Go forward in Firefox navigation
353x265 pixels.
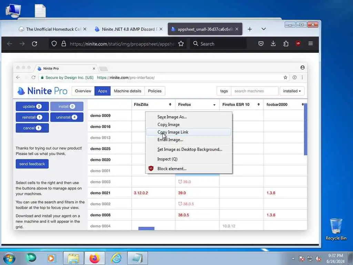(x=22, y=44)
